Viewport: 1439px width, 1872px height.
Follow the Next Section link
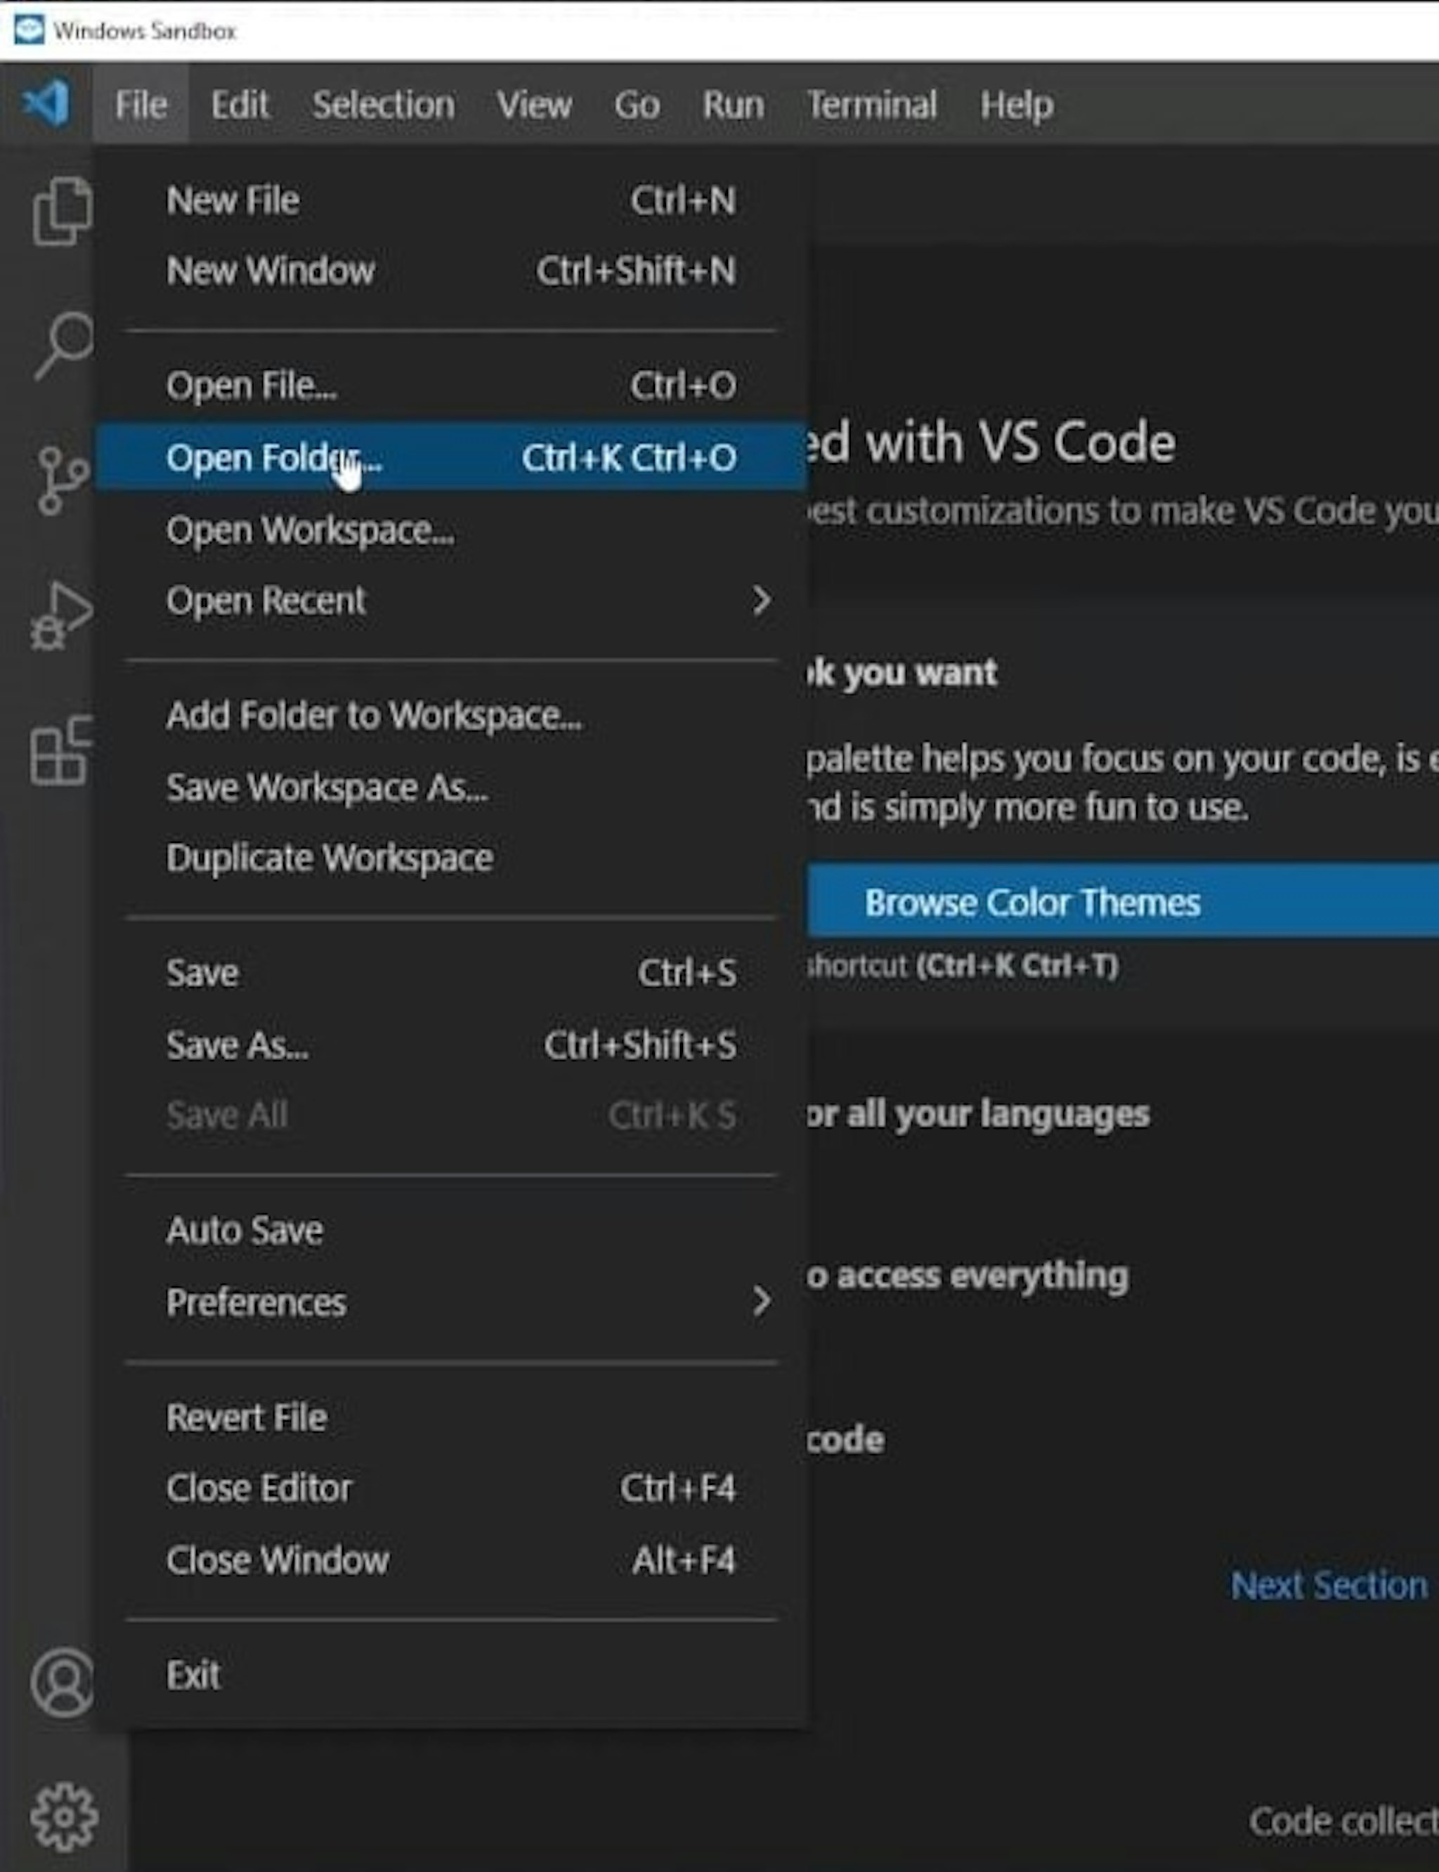click(1329, 1585)
